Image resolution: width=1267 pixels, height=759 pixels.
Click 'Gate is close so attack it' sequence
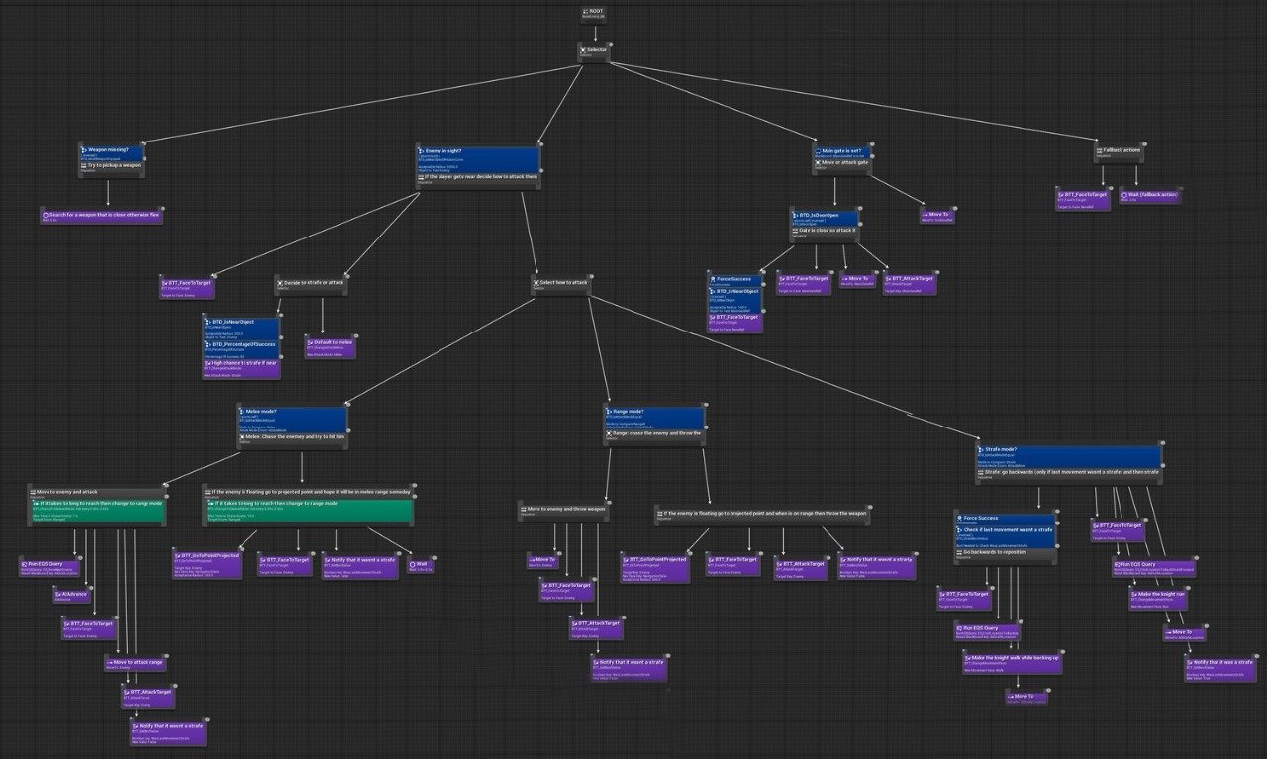pos(826,234)
